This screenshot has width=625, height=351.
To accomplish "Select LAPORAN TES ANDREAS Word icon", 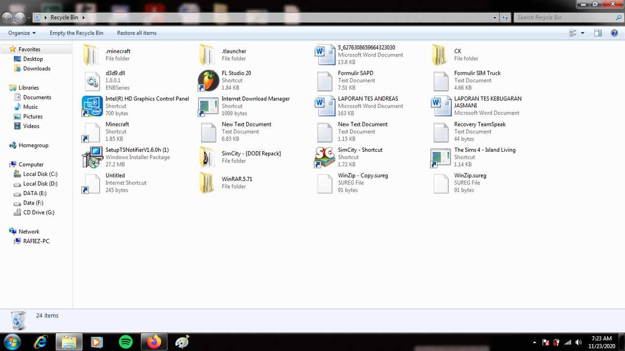I will [x=324, y=106].
